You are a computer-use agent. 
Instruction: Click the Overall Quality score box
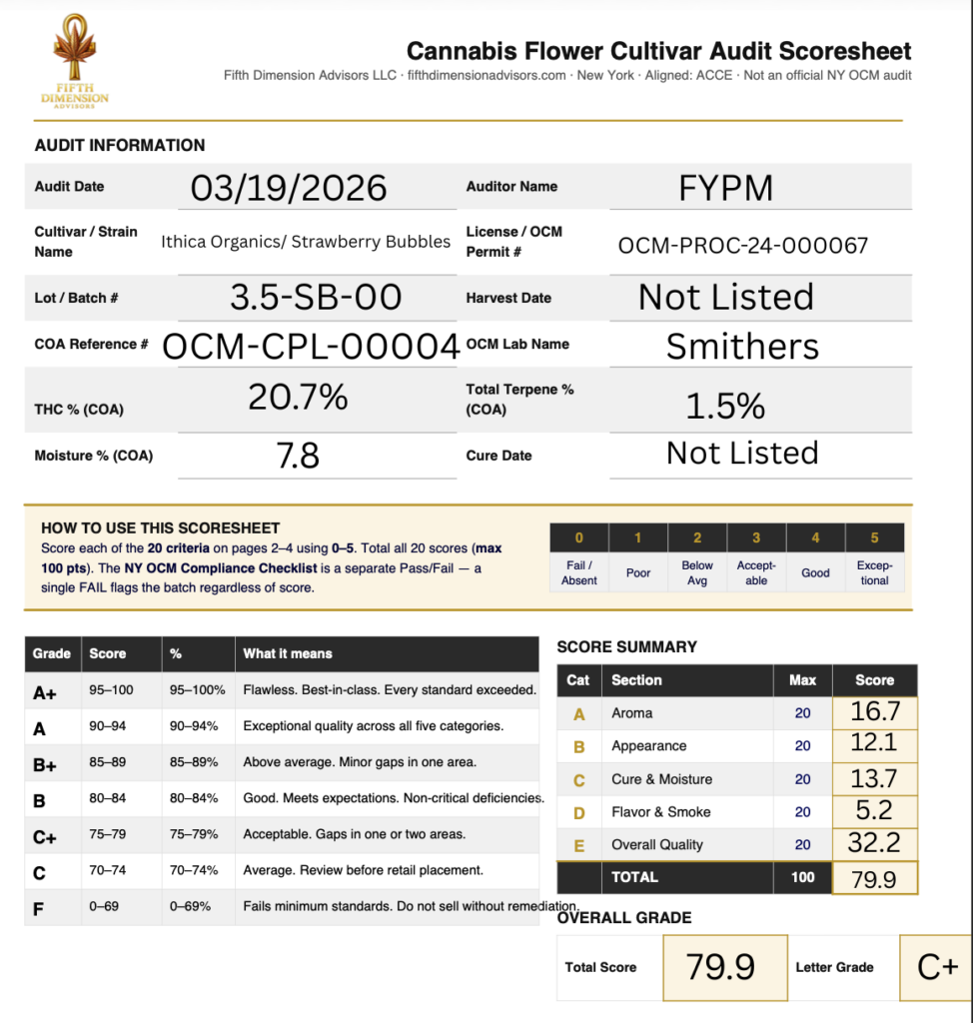[x=874, y=844]
